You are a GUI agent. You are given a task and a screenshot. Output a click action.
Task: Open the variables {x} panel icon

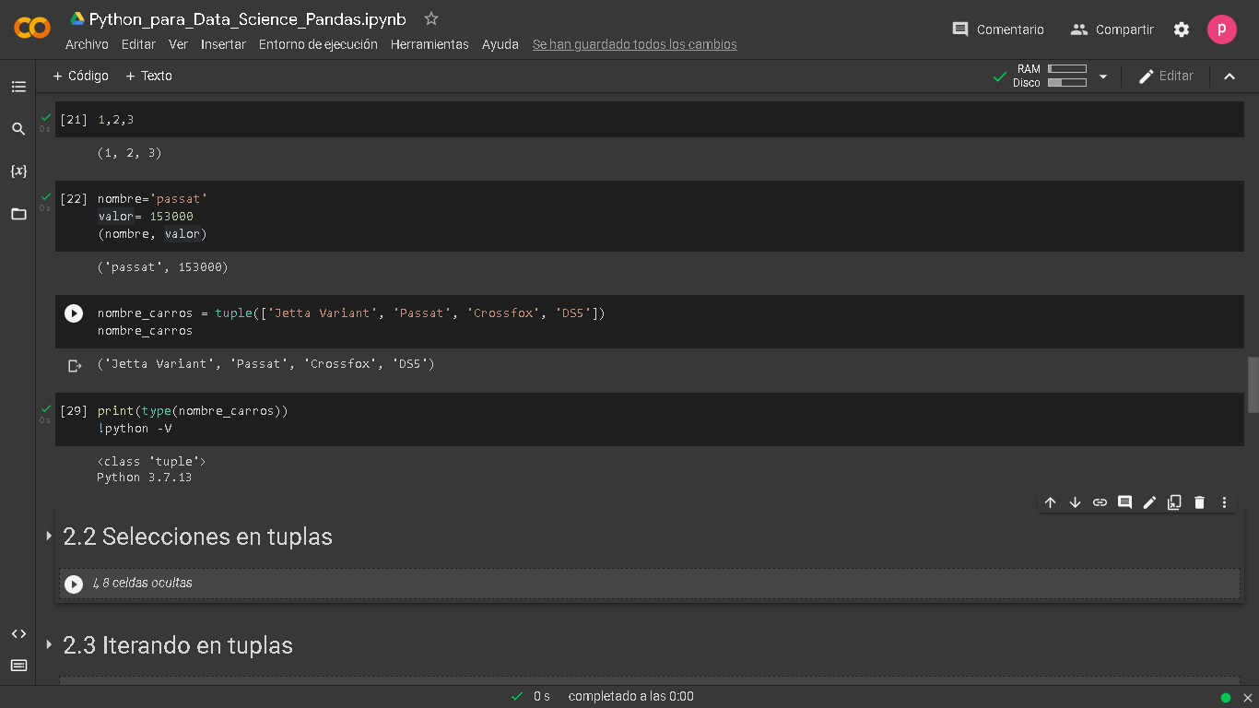[18, 171]
